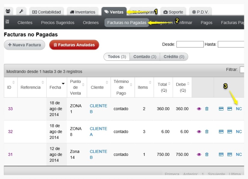Create credit note NC for invoice 31

coord(239,154)
